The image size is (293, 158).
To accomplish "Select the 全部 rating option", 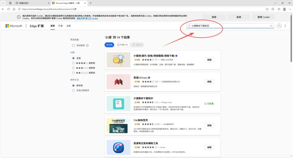I will (73, 58).
